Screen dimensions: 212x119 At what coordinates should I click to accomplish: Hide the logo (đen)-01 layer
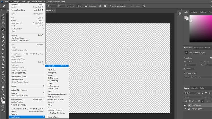[x=185, y=105]
